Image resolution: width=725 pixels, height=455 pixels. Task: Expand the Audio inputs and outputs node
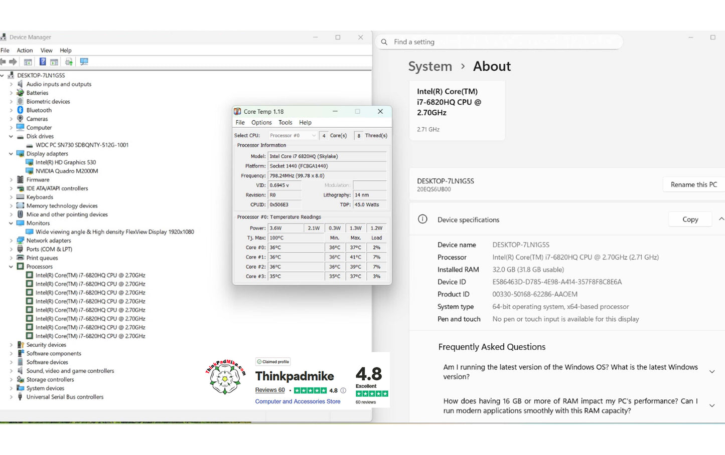pos(11,84)
